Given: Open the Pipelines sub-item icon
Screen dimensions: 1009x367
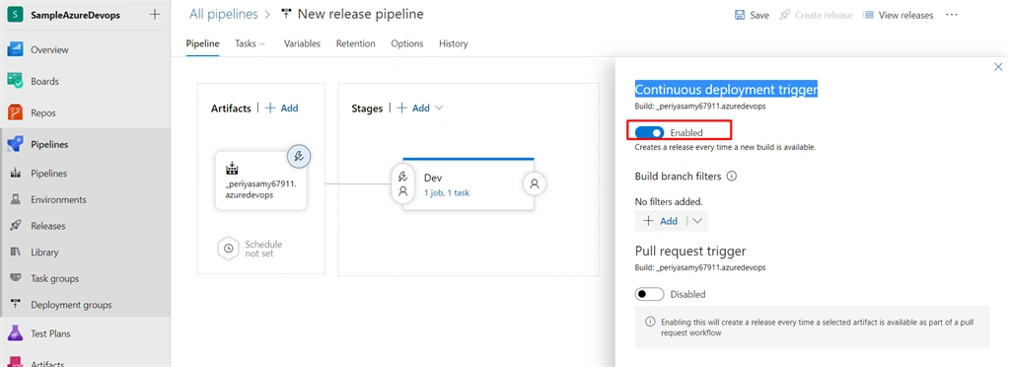Looking at the screenshot, I should [16, 174].
